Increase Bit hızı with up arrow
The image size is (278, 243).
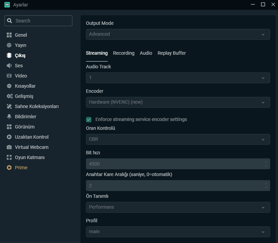[266, 162]
